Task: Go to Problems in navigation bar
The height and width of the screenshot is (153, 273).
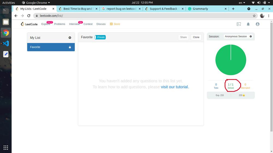Action: click(60, 24)
